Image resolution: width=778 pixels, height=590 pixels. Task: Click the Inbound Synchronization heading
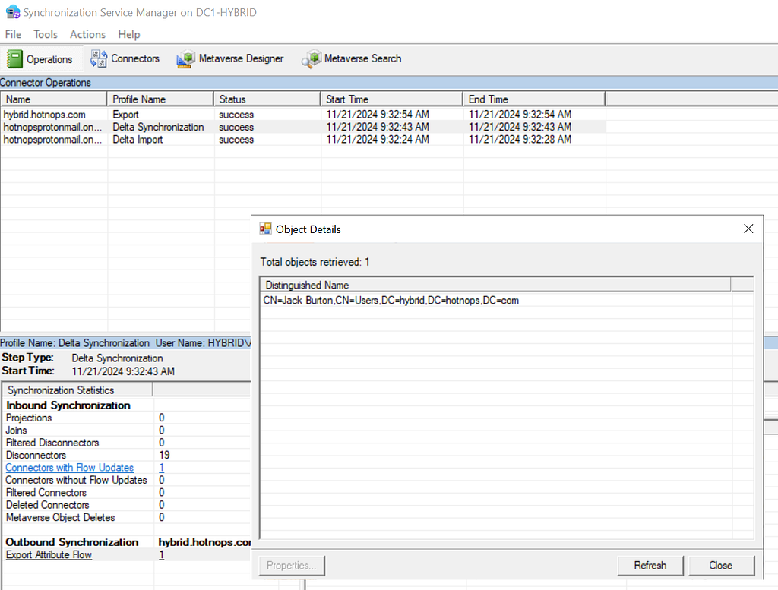[68, 405]
